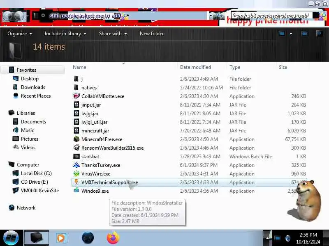
Task: Click the Show desktop strip beside the clock
Action: coord(326,238)
